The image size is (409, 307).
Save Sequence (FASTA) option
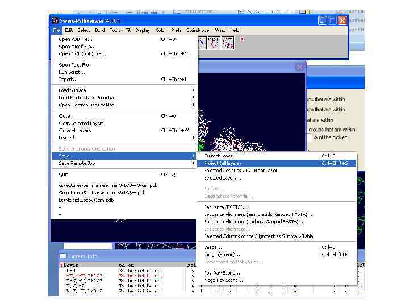[277, 207]
